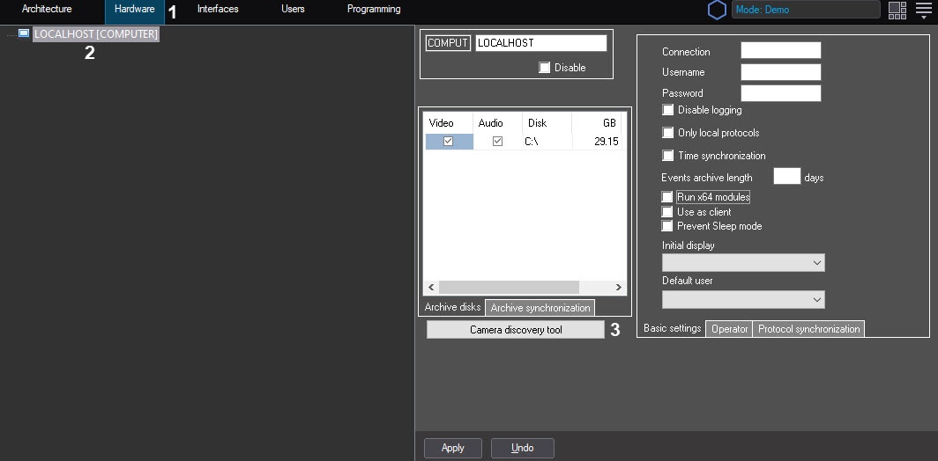The height and width of the screenshot is (461, 938).
Task: Open the hamburger menu icon
Action: click(x=923, y=10)
